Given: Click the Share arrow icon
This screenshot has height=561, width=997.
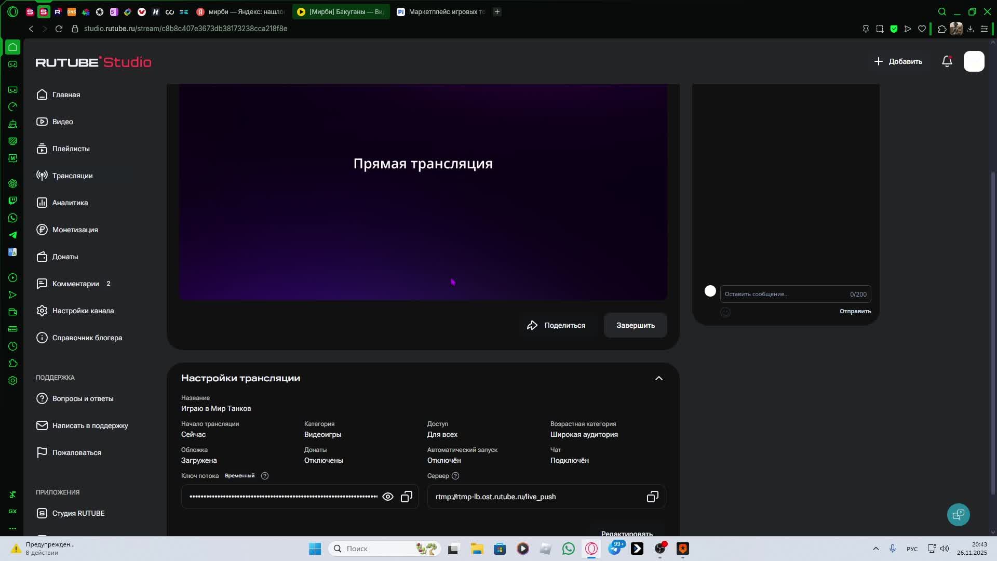Looking at the screenshot, I should pos(532,326).
